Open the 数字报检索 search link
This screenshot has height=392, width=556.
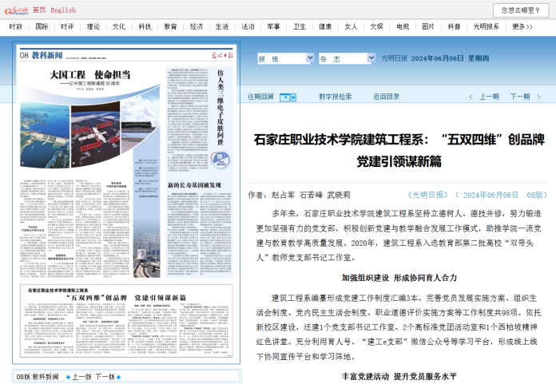tap(335, 97)
